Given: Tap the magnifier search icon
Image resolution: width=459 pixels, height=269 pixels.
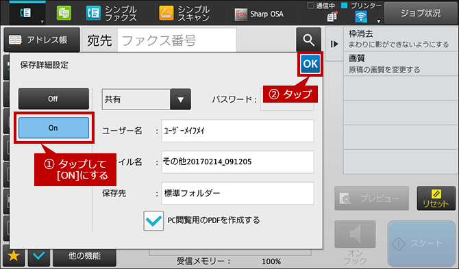Looking at the screenshot, I should 308,40.
